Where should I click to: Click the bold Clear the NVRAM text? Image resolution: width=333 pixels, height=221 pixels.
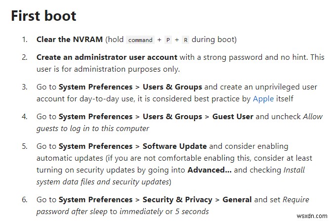click(x=69, y=39)
